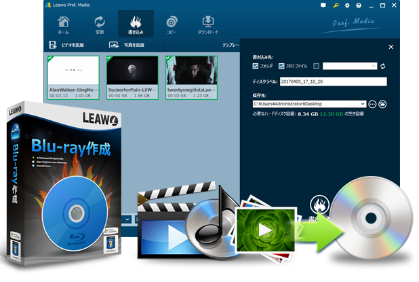
Task: Open settings via the gear icon
Action: [x=347, y=5]
